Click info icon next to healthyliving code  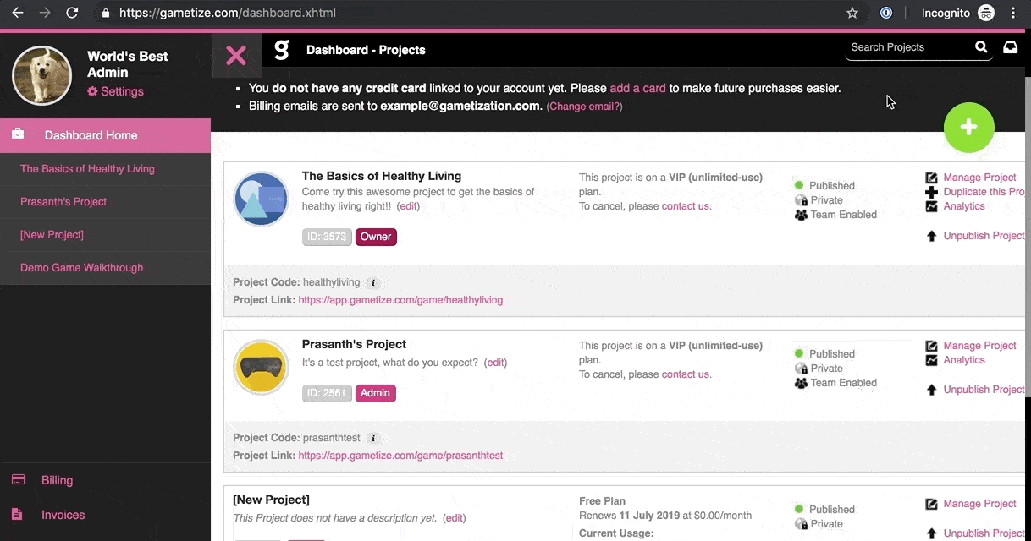[x=373, y=283]
